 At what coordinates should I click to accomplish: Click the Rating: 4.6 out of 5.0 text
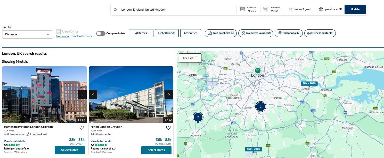(103, 149)
